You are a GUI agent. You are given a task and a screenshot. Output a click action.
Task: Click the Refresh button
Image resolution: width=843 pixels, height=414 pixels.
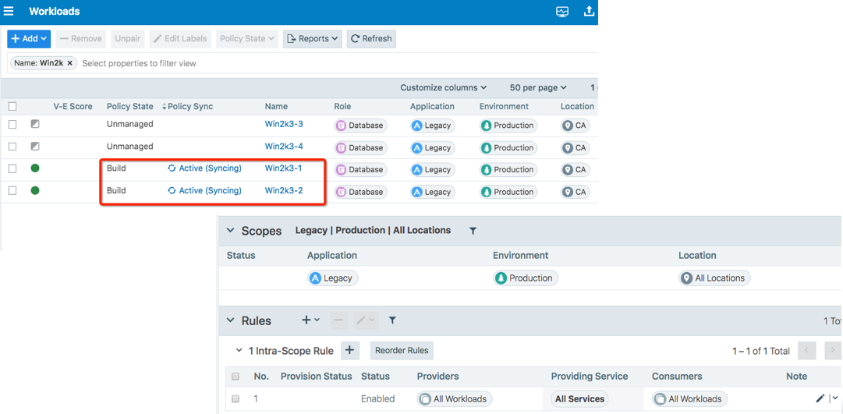pos(371,38)
